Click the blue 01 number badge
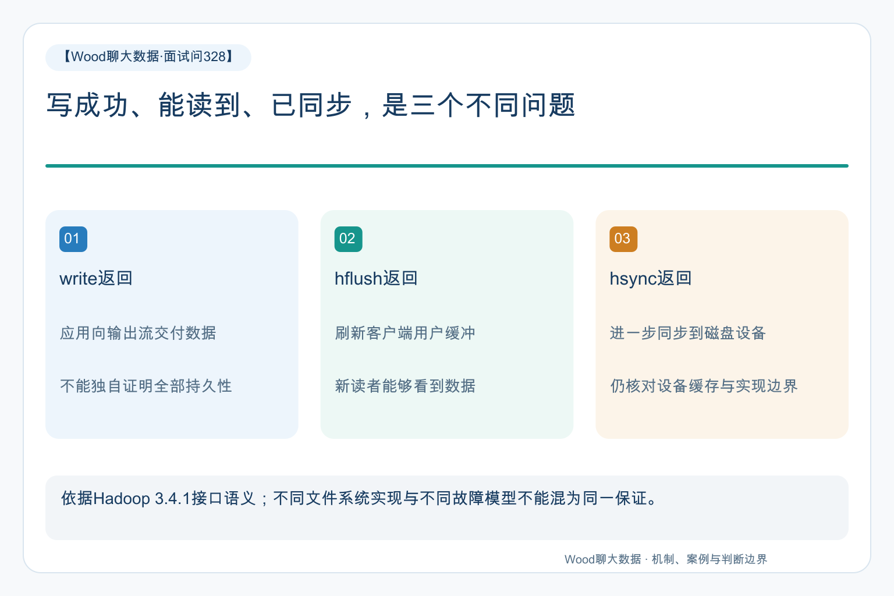Image resolution: width=894 pixels, height=596 pixels. [x=73, y=239]
